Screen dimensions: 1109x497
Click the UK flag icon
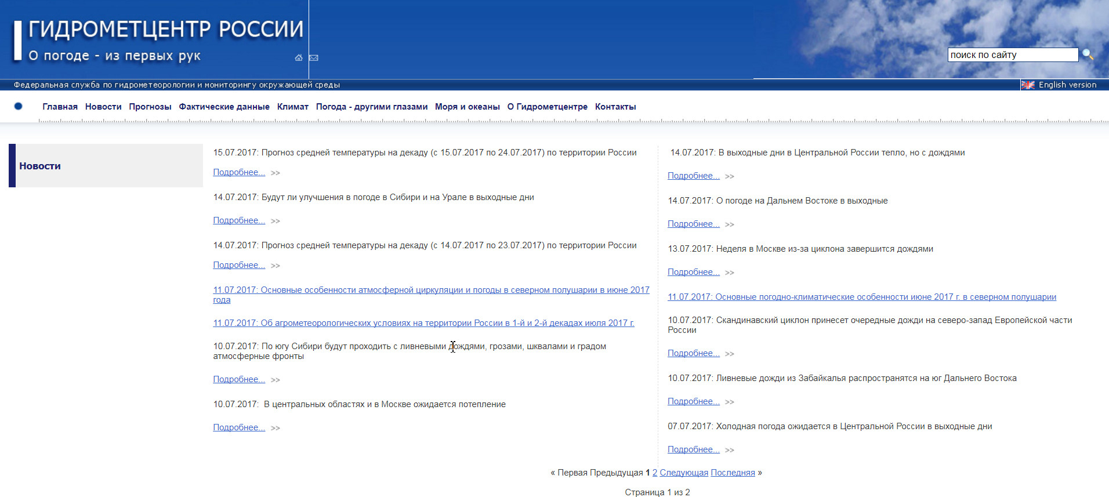pos(1028,85)
